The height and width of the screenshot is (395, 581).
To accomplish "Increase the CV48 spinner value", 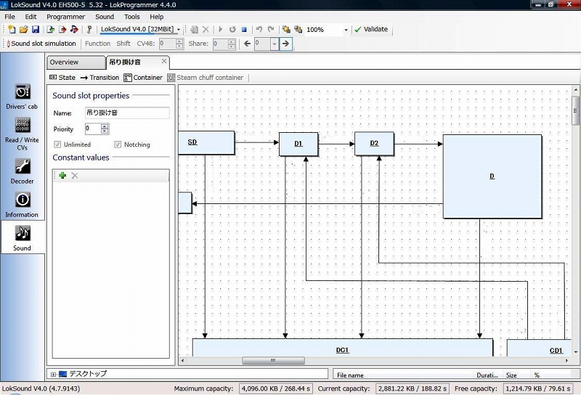I will (x=179, y=41).
